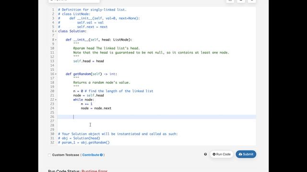Click the 'Returns a random node's value.' docstring

[102, 83]
